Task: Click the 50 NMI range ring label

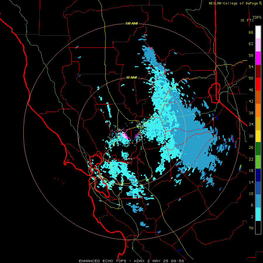Action: tap(131, 77)
